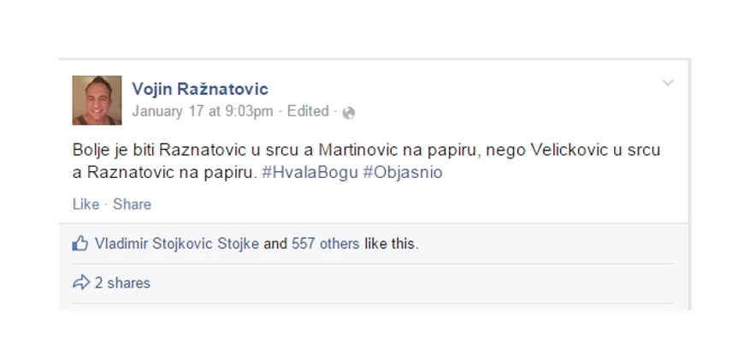Click the share arrow icon
The width and height of the screenshot is (744, 355).
[80, 282]
